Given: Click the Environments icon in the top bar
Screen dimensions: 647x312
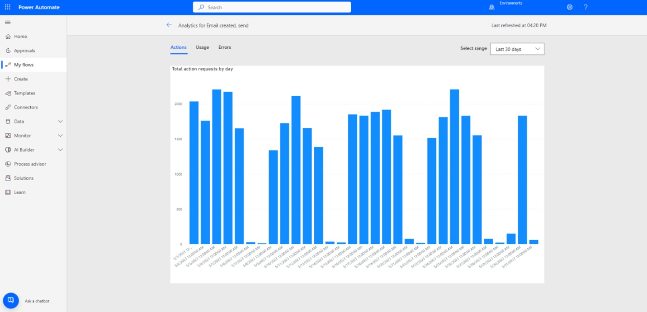Looking at the screenshot, I should click(491, 7).
